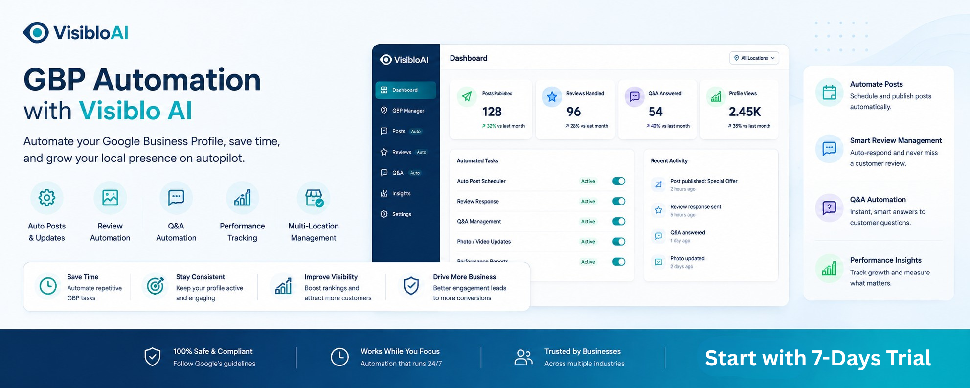Click the Q&A Automation question bubble icon
The height and width of the screenshot is (388, 970).
830,208
